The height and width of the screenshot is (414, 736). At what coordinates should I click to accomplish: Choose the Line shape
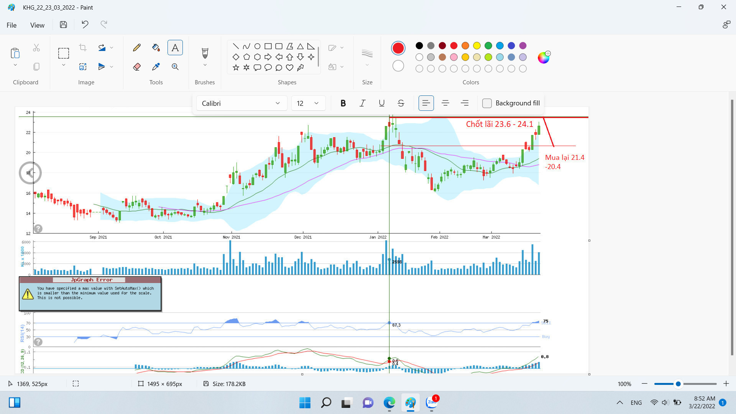pyautogui.click(x=236, y=46)
